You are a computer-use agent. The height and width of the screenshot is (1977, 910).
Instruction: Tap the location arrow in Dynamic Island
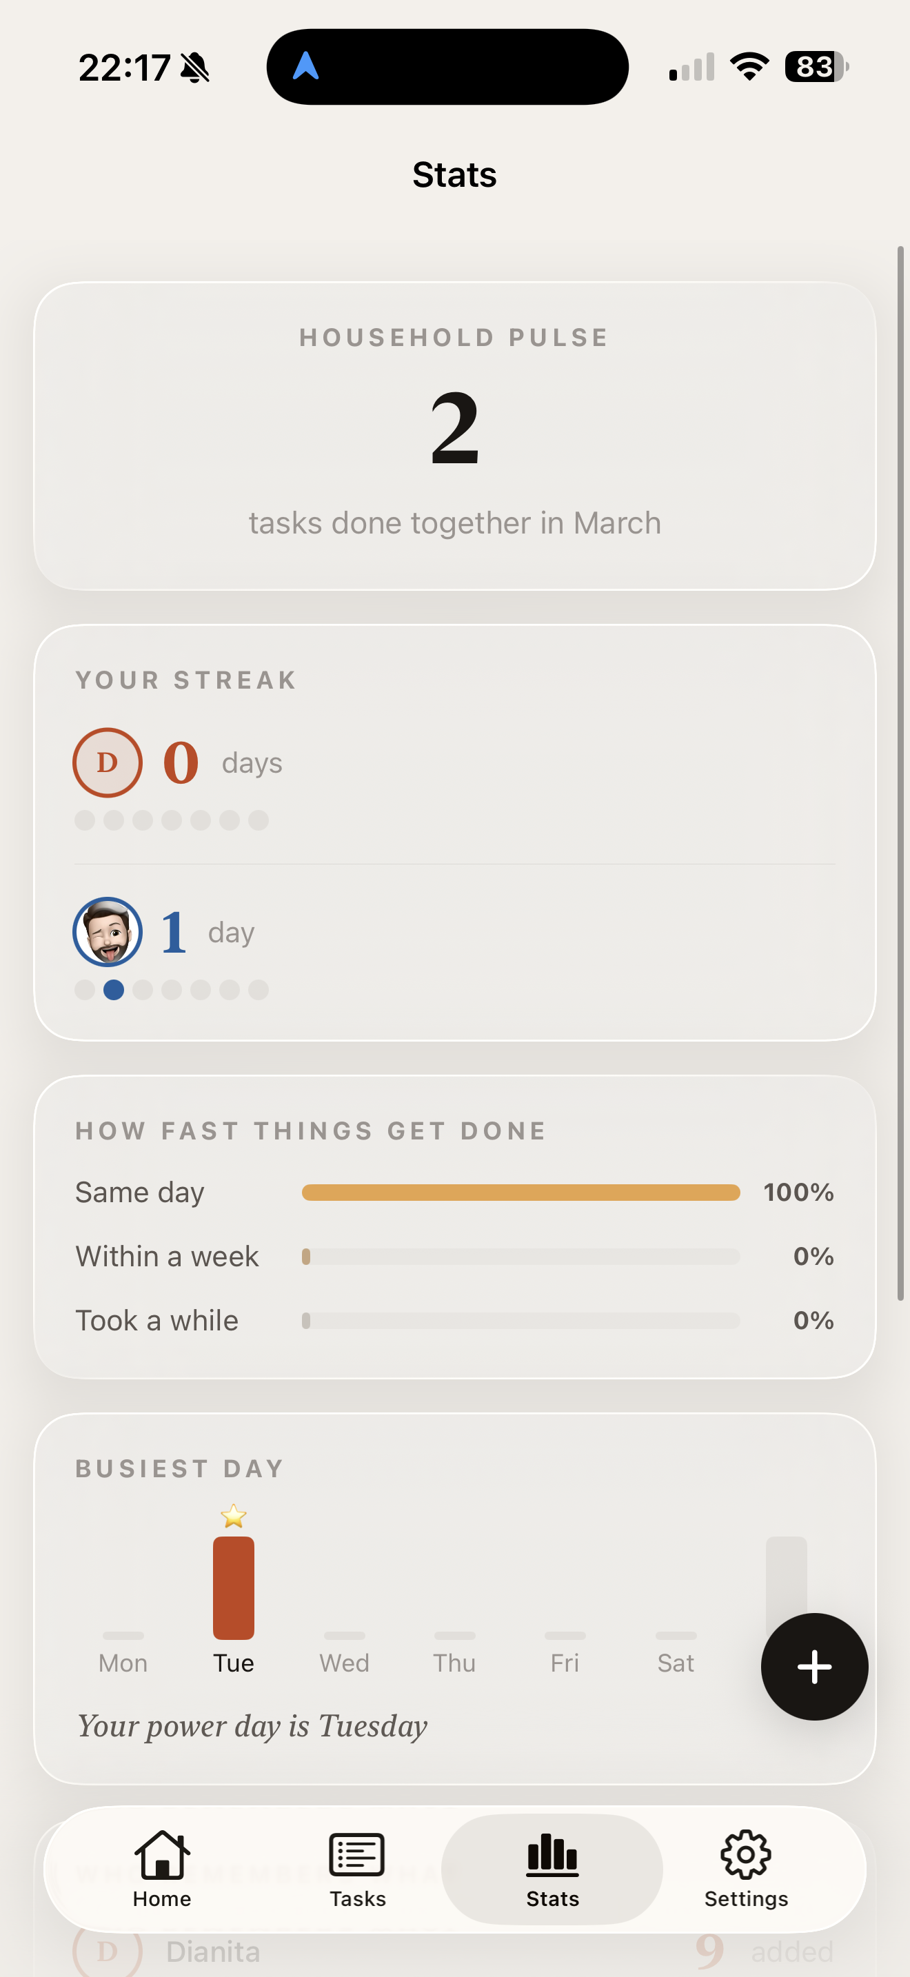tap(305, 66)
